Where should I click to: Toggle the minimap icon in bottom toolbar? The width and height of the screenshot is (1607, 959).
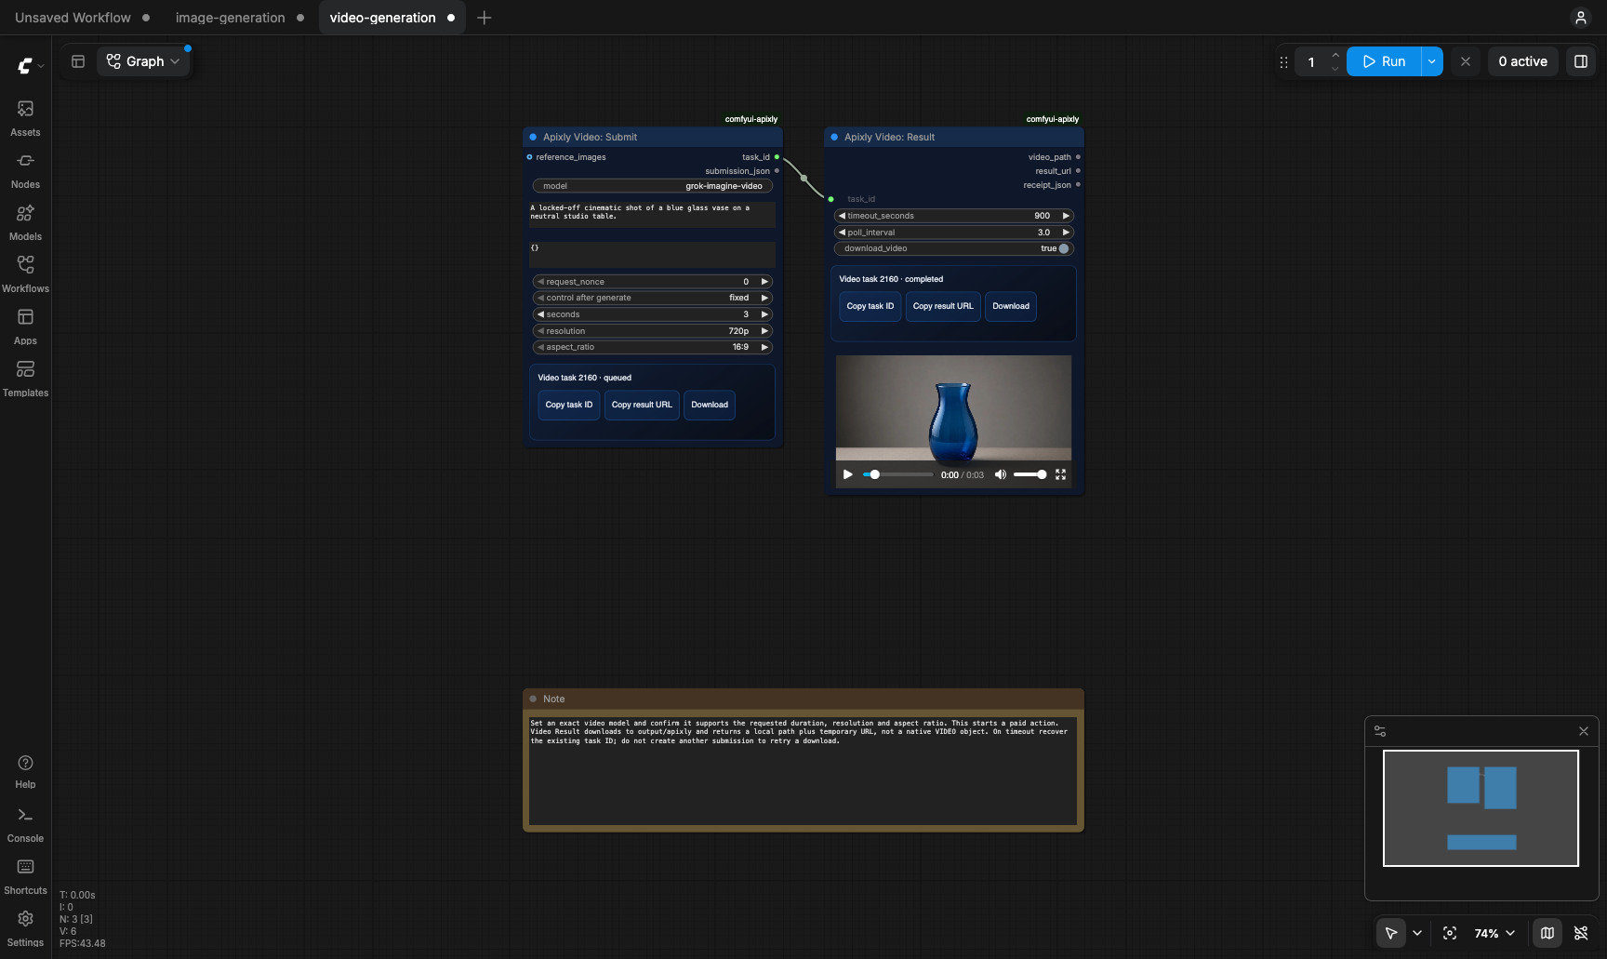[1547, 933]
